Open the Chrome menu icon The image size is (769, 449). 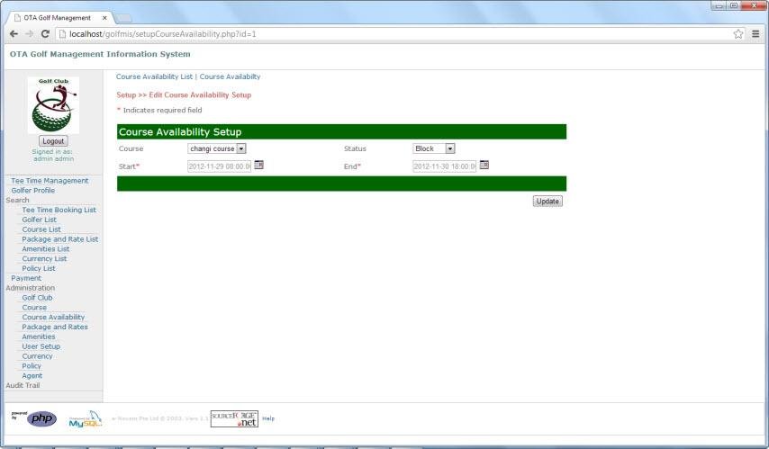[755, 34]
